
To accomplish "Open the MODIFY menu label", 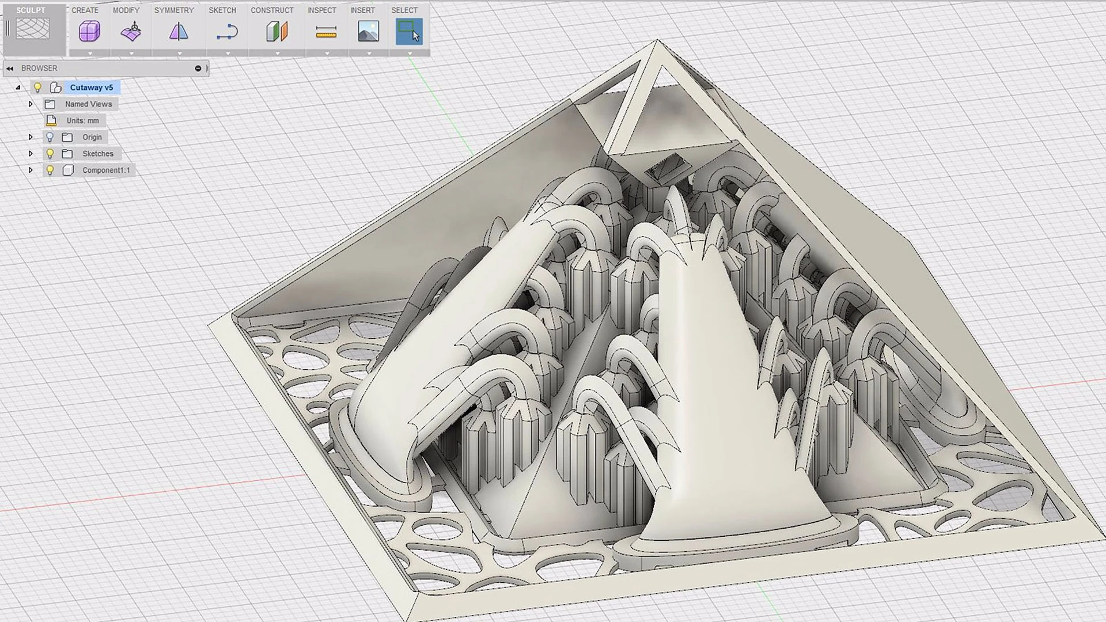I will (126, 10).
